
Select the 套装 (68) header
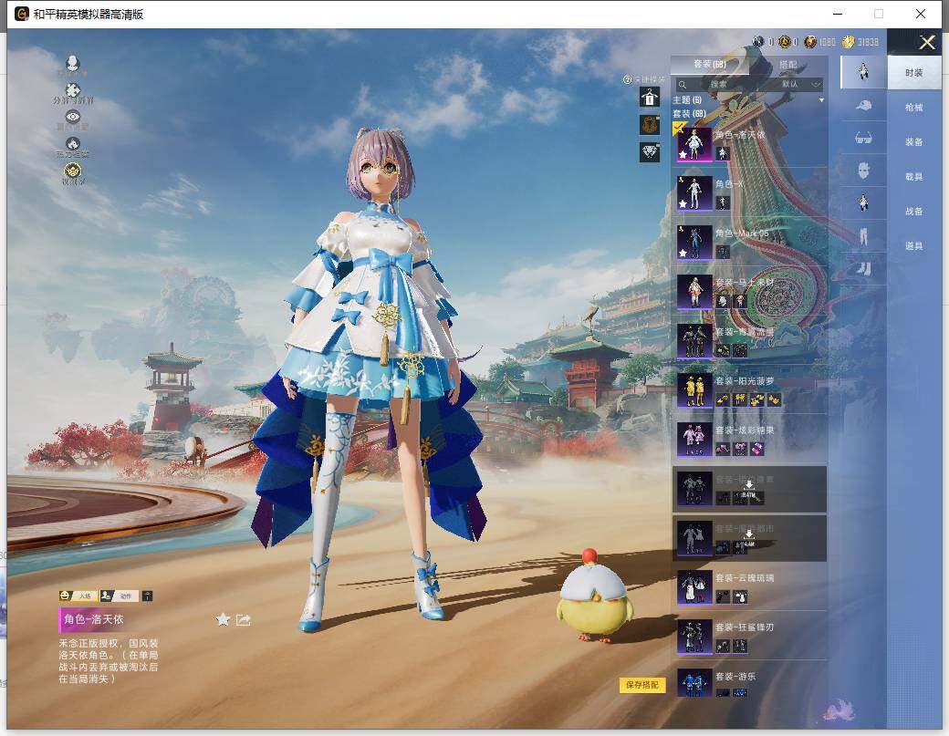(x=689, y=113)
